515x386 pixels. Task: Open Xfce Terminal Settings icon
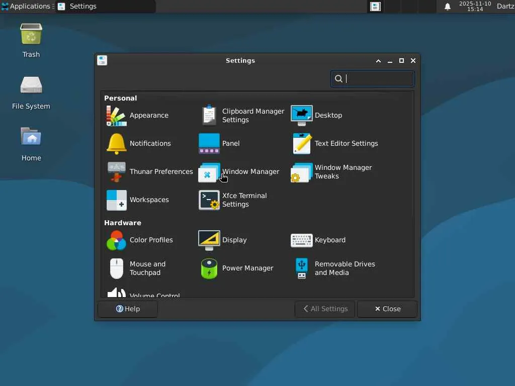click(209, 200)
